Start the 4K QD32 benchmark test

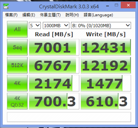pos(17,101)
